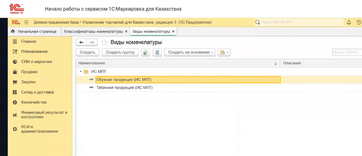Expand the Создать на основании dropdown
362x156 pixels.
tap(190, 52)
